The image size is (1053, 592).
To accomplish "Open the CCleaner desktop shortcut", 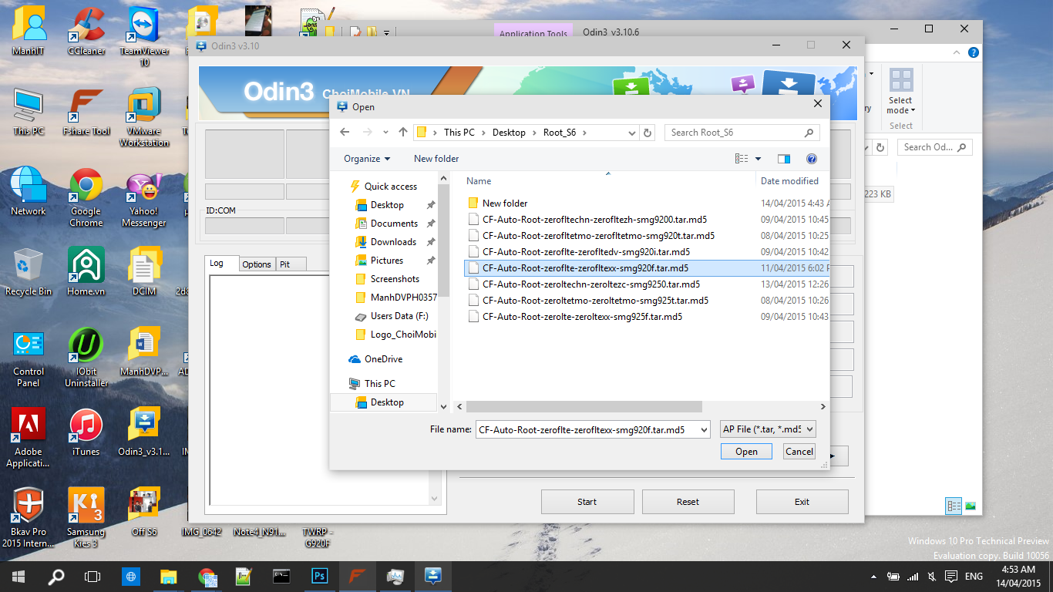I will pyautogui.click(x=86, y=33).
